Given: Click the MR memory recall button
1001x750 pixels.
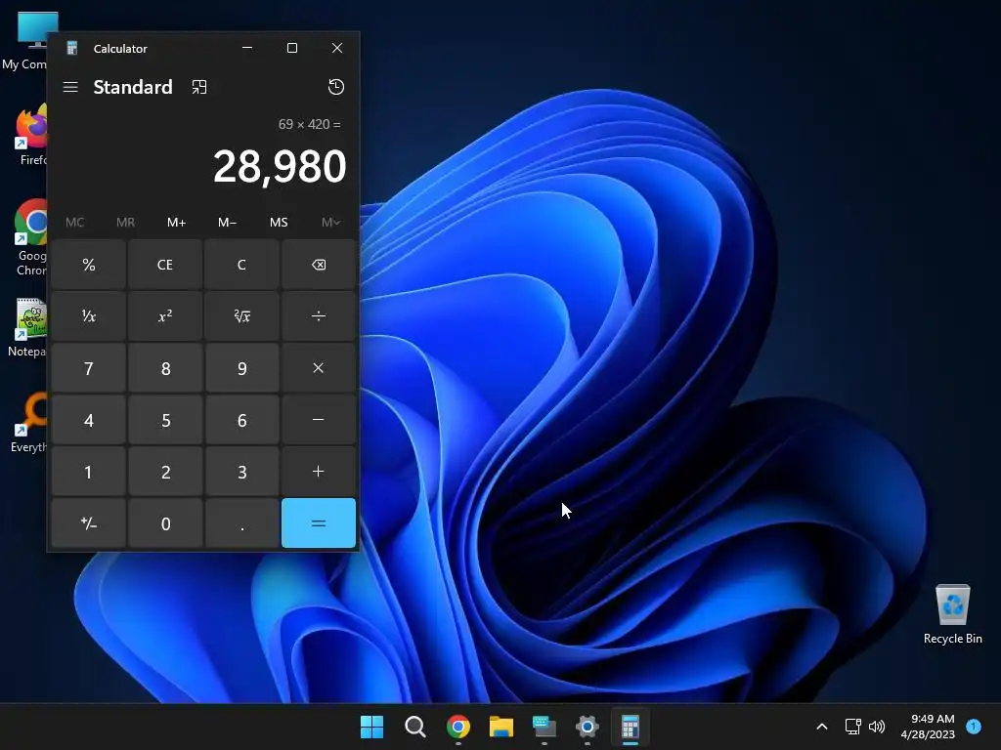Looking at the screenshot, I should coord(126,223).
